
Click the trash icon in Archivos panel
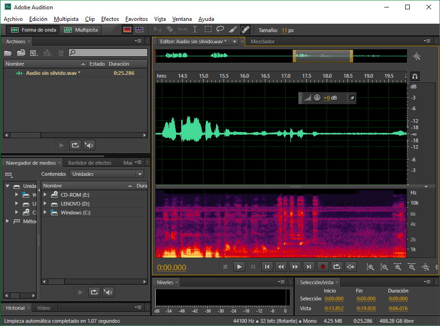coord(61,53)
